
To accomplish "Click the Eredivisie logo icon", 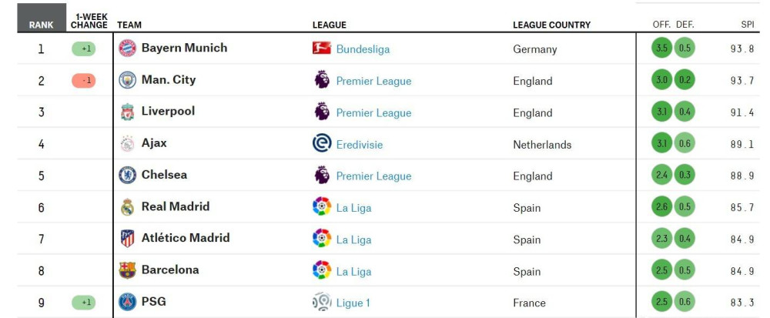I will point(322,143).
